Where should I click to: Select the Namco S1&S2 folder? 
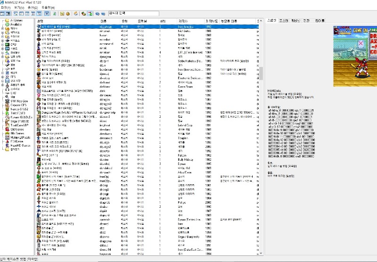pos(17,109)
